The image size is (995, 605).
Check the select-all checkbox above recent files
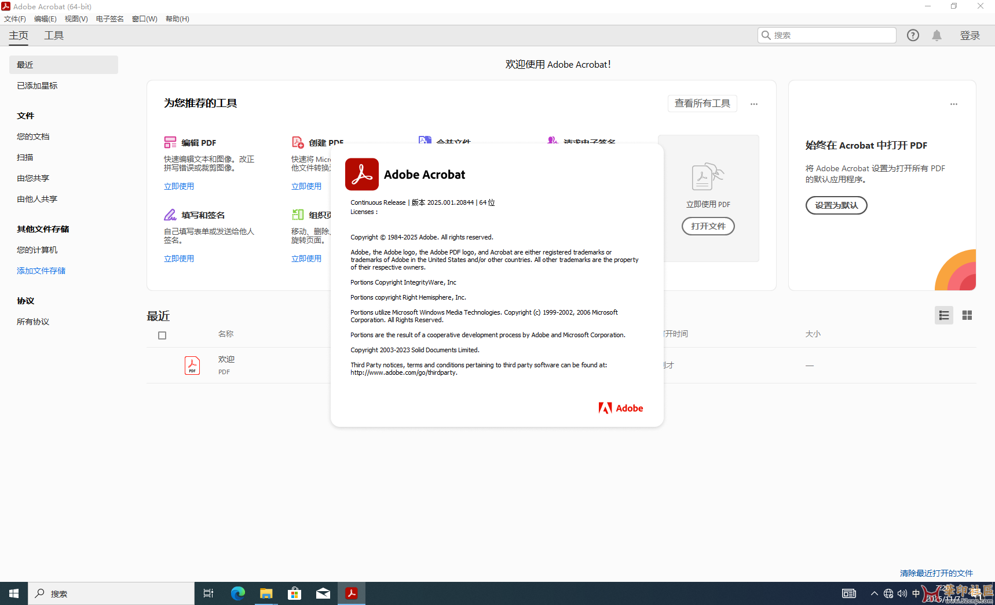162,335
